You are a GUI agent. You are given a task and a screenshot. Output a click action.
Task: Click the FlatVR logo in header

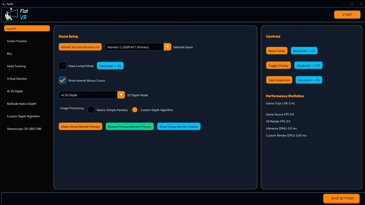[x=17, y=15]
